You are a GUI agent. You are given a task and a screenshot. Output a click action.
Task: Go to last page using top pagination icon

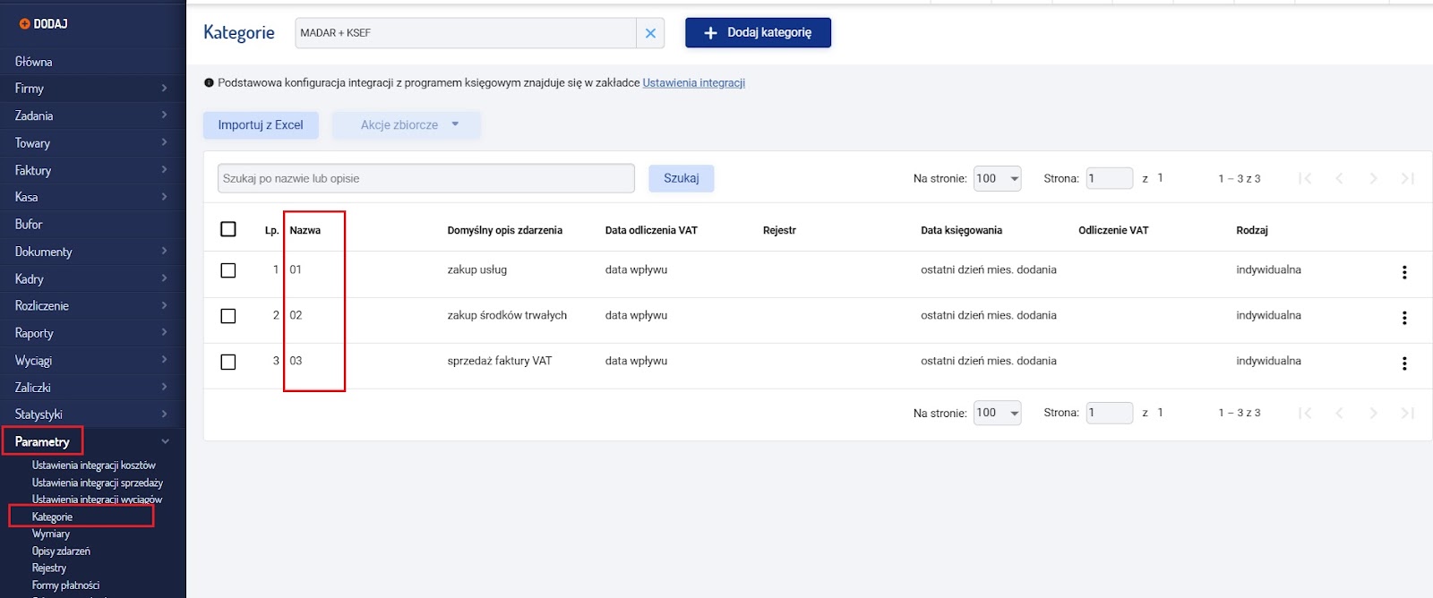click(1407, 178)
